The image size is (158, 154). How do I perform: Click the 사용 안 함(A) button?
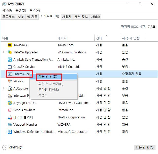pos(145,148)
